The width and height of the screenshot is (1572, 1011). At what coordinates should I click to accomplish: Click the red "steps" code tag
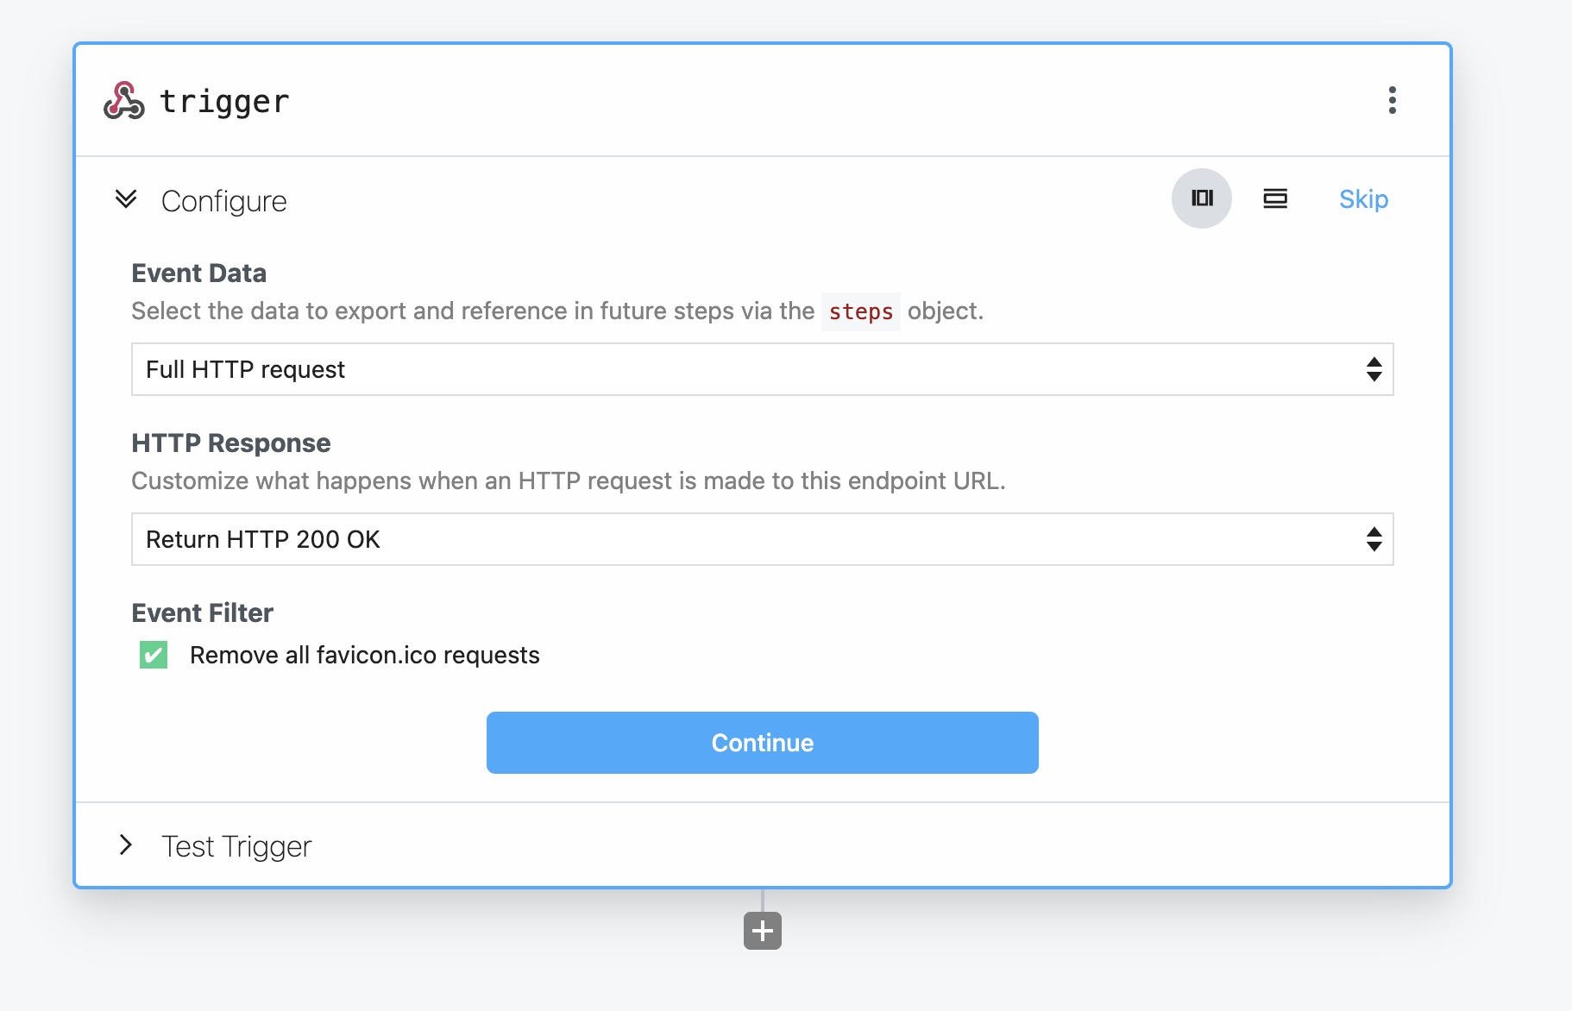tap(860, 311)
